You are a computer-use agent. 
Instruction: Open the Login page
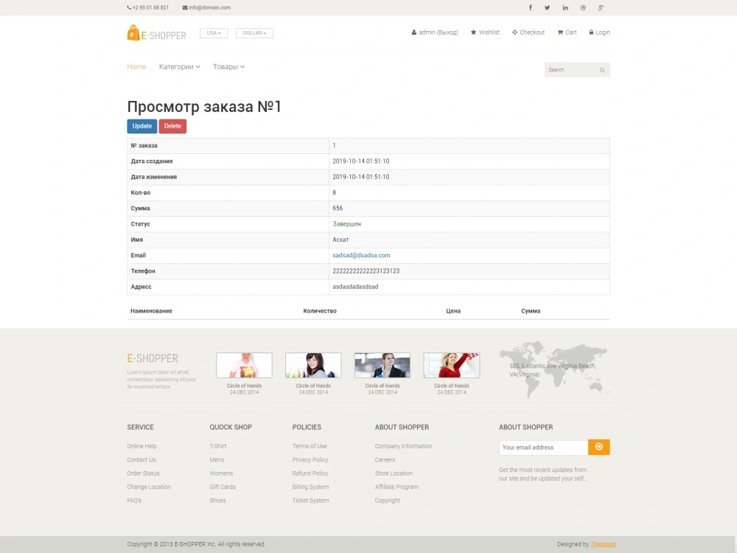pyautogui.click(x=599, y=32)
